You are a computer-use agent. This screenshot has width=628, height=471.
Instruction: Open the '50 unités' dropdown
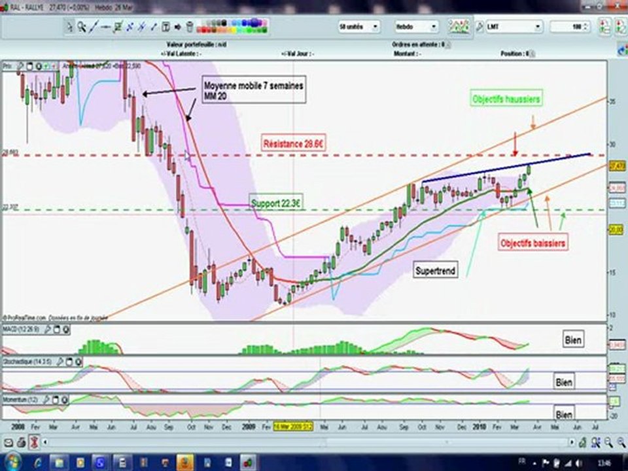359,27
